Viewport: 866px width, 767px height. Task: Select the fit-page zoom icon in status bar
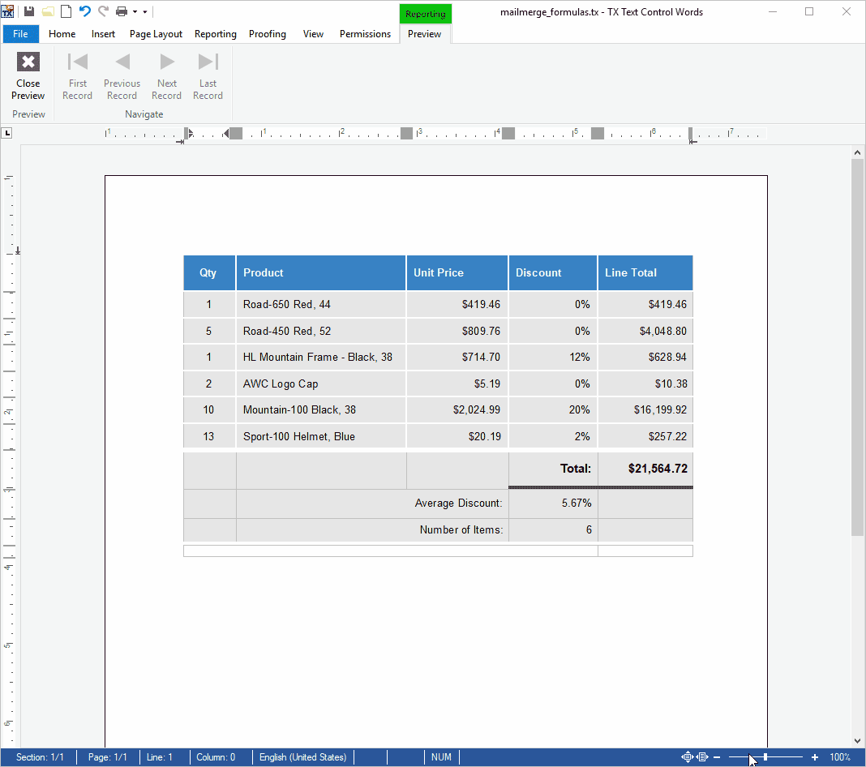(x=688, y=756)
